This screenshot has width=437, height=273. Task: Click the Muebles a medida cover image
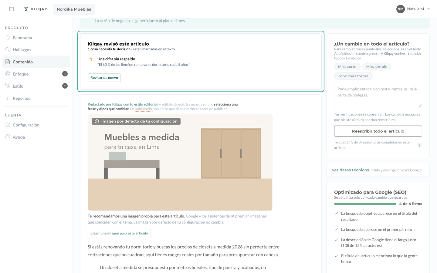click(x=180, y=162)
